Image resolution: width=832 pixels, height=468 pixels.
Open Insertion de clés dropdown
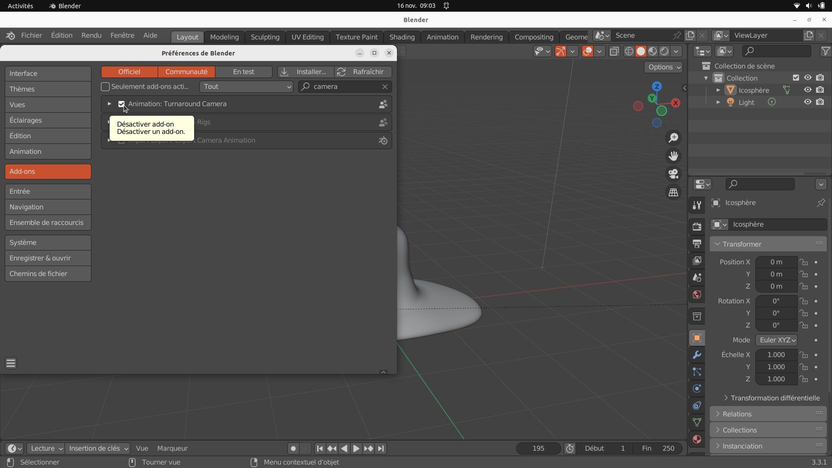(97, 448)
